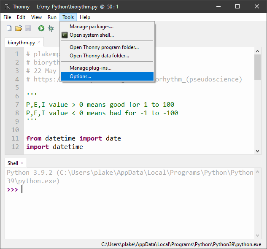This screenshot has height=249, width=267.
Task: Close the biorythm.py editor tab
Action: click(39, 42)
